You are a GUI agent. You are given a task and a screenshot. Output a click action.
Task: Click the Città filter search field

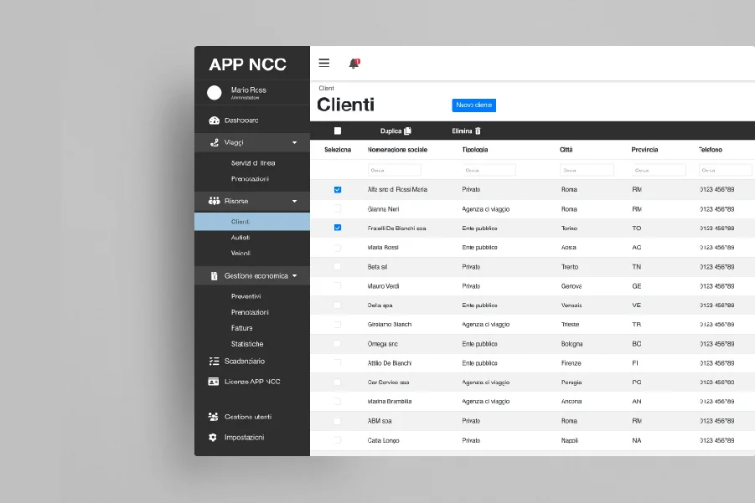click(587, 170)
